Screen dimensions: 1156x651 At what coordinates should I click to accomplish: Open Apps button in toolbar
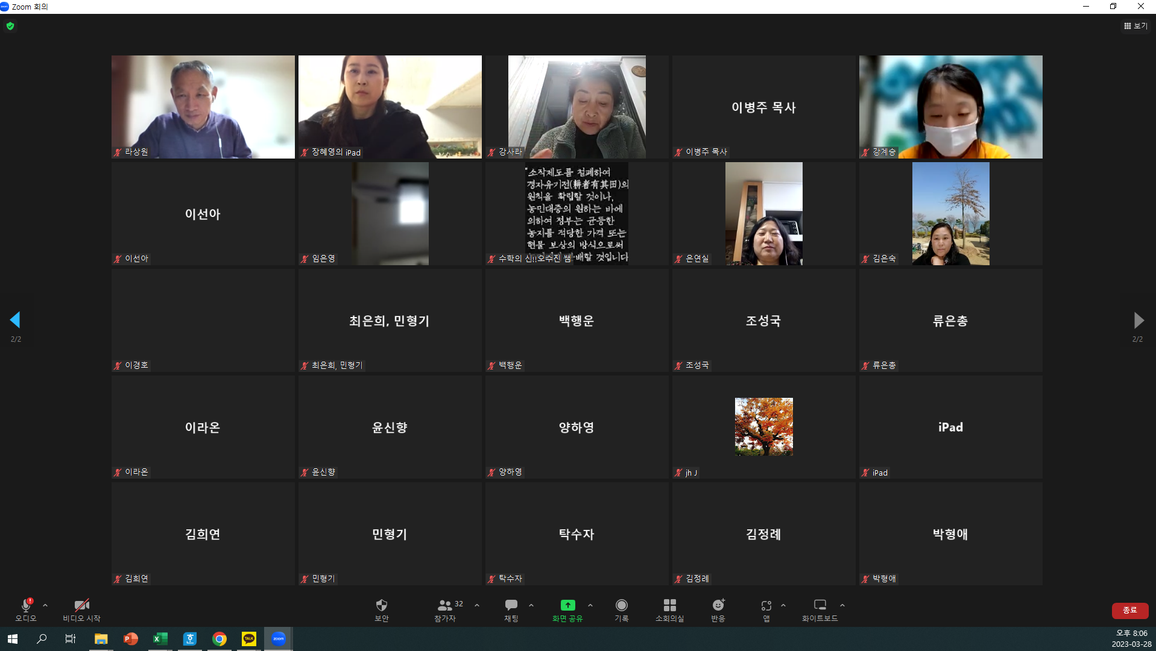766,609
